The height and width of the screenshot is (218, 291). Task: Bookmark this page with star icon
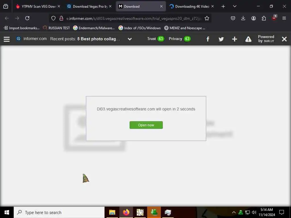click(x=207, y=18)
